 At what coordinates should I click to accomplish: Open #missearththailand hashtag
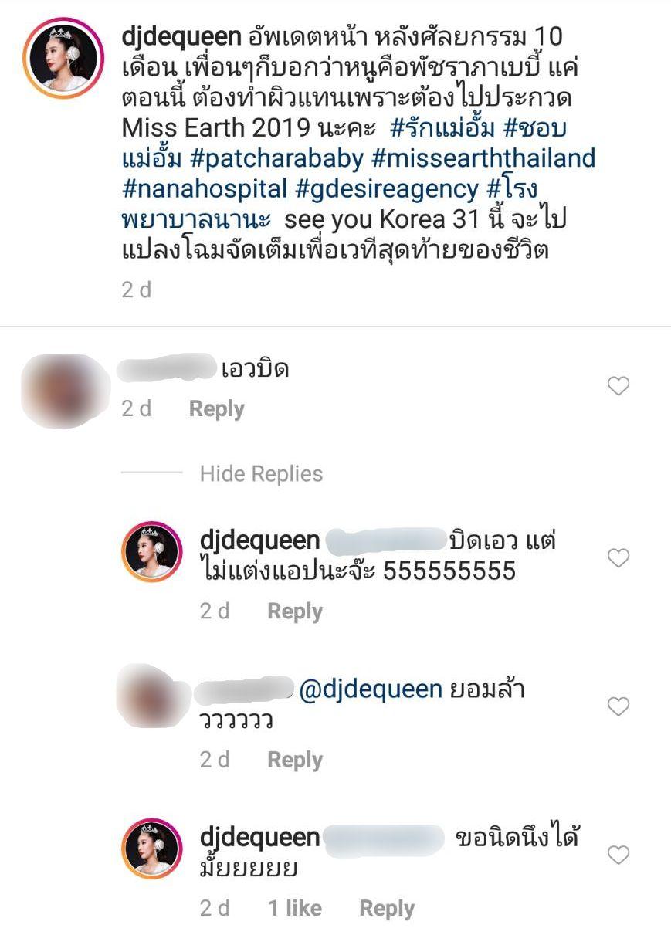pos(483,159)
